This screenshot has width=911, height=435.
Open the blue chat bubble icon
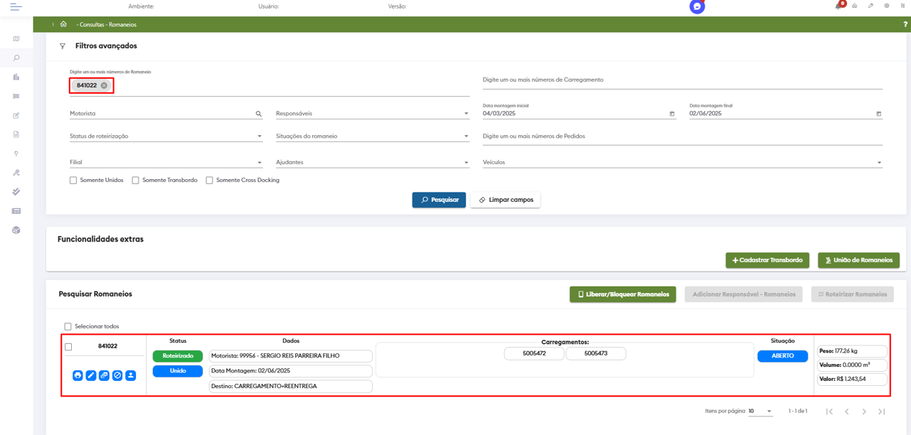coord(697,6)
